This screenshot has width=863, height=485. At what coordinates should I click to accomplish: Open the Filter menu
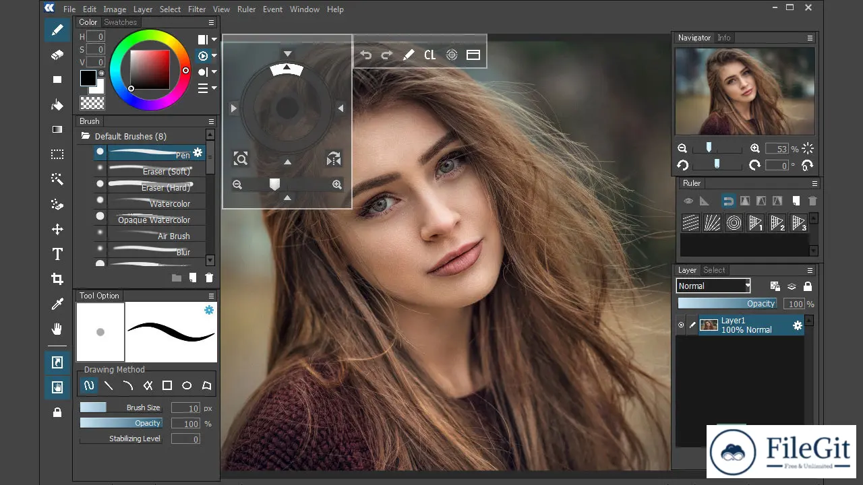[x=197, y=9]
